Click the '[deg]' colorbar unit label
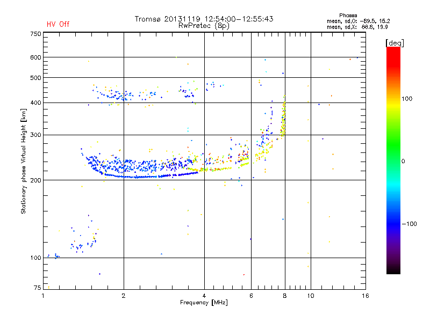The image size is (430, 322). [395, 43]
